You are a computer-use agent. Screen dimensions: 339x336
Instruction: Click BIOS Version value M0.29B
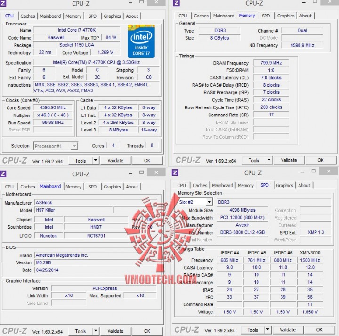point(95,262)
